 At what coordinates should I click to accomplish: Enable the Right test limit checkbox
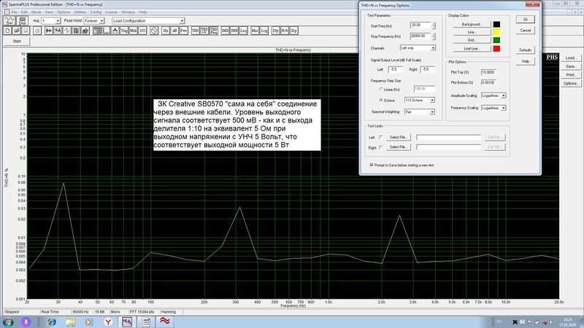click(x=381, y=147)
